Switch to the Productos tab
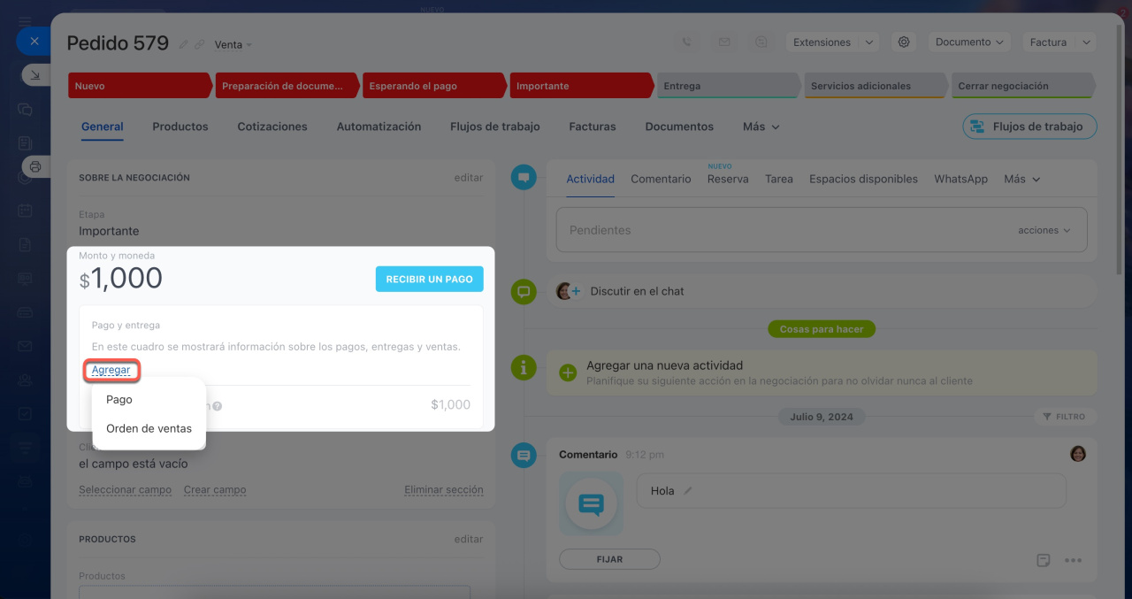 point(180,127)
